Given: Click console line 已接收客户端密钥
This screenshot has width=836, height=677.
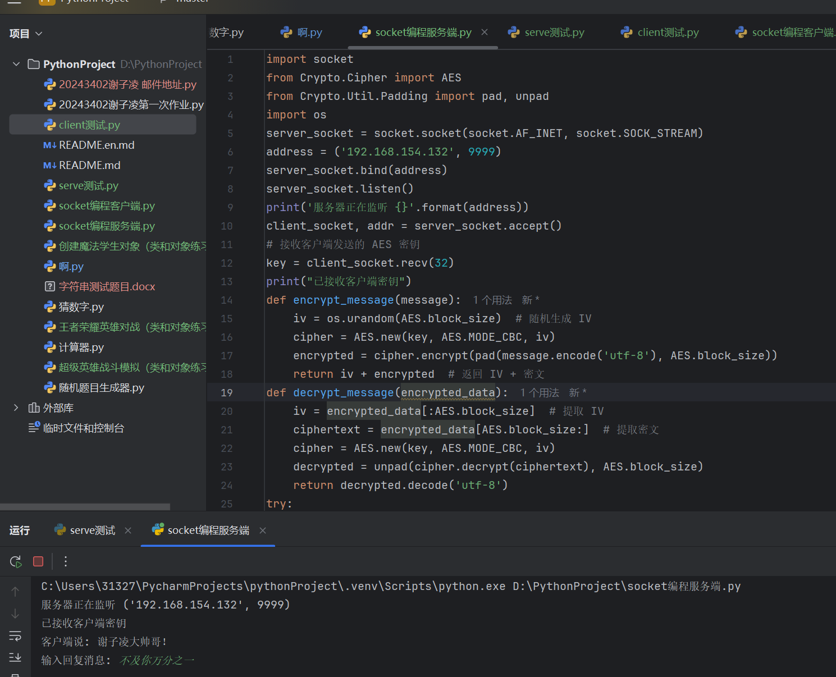Looking at the screenshot, I should (84, 624).
